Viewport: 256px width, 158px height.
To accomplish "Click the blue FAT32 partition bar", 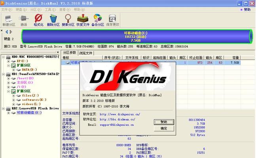I will point(137,36).
